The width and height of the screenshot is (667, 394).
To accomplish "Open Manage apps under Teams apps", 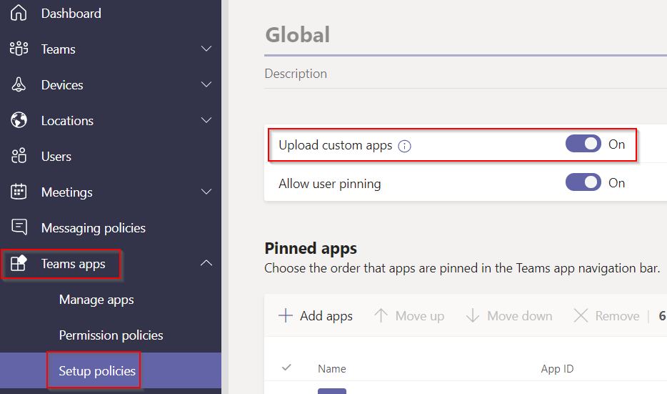I will point(96,300).
